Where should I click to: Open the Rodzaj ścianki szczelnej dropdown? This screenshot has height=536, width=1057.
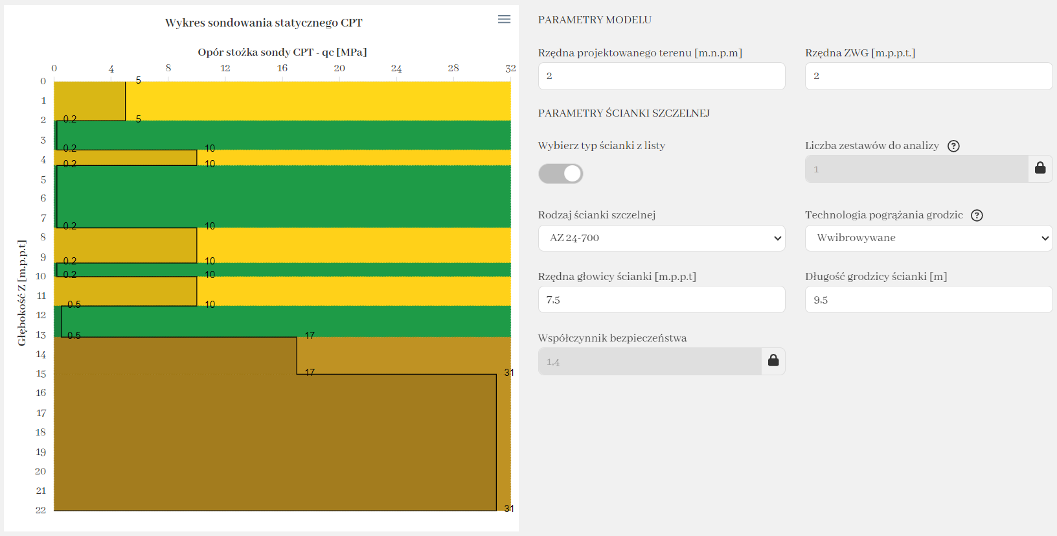click(661, 238)
